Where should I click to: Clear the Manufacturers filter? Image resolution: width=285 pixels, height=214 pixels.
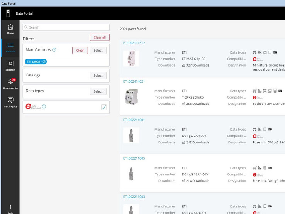[x=80, y=51]
